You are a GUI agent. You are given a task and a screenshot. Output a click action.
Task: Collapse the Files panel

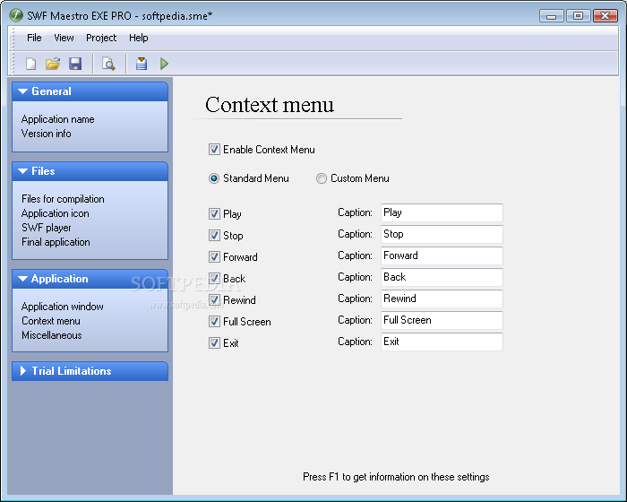tap(90, 171)
